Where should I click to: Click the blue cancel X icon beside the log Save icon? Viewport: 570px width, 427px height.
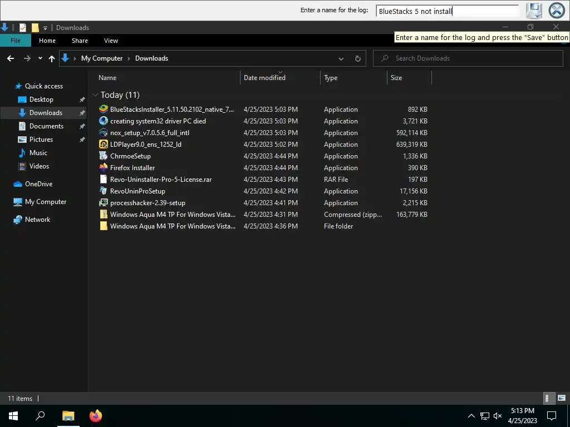[557, 11]
